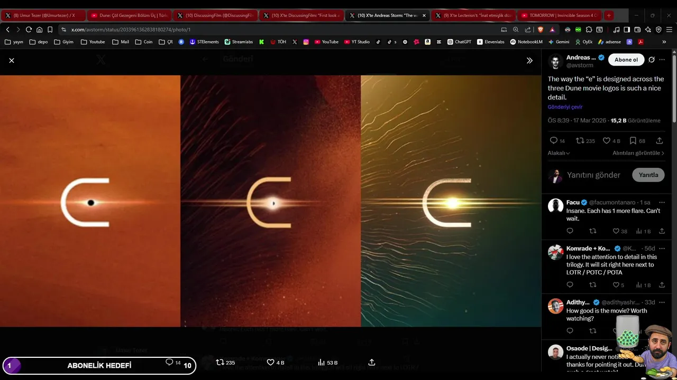This screenshot has width=677, height=380.
Task: Like with 4 B heart below the photo
Action: click(270, 363)
